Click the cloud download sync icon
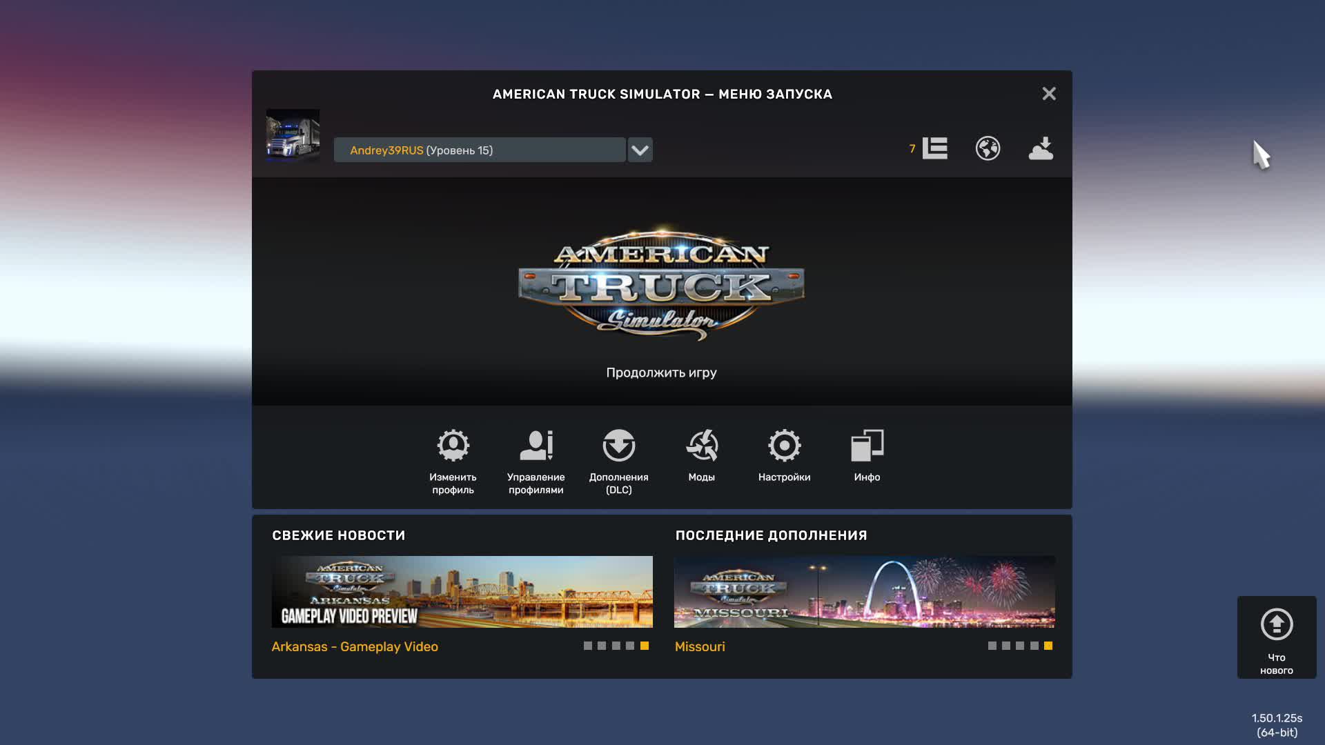Image resolution: width=1325 pixels, height=745 pixels. pyautogui.click(x=1041, y=148)
